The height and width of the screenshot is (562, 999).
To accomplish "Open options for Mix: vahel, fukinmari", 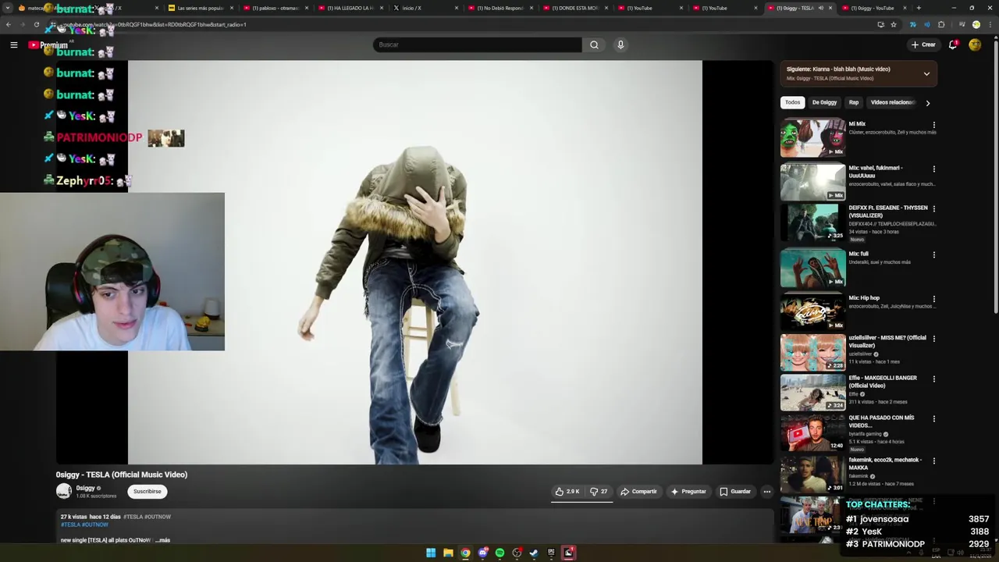I will [x=933, y=169].
